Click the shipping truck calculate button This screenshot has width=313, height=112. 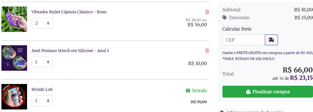click(271, 40)
